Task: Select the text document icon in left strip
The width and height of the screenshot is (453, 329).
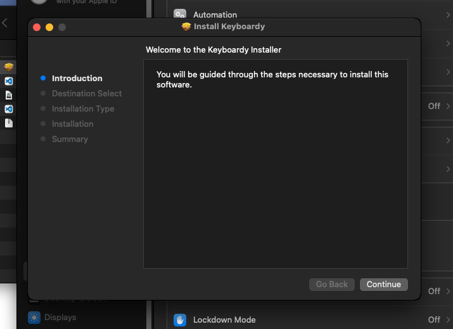Action: 9,95
